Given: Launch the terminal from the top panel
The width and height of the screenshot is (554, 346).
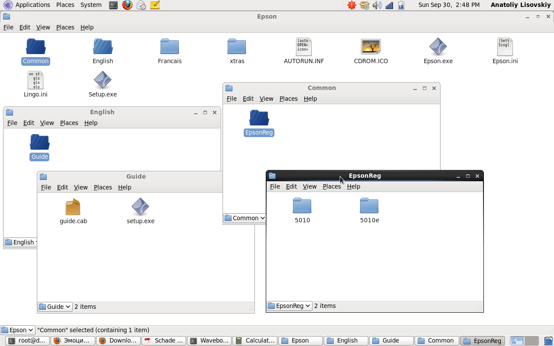Looking at the screenshot, I should click(113, 5).
